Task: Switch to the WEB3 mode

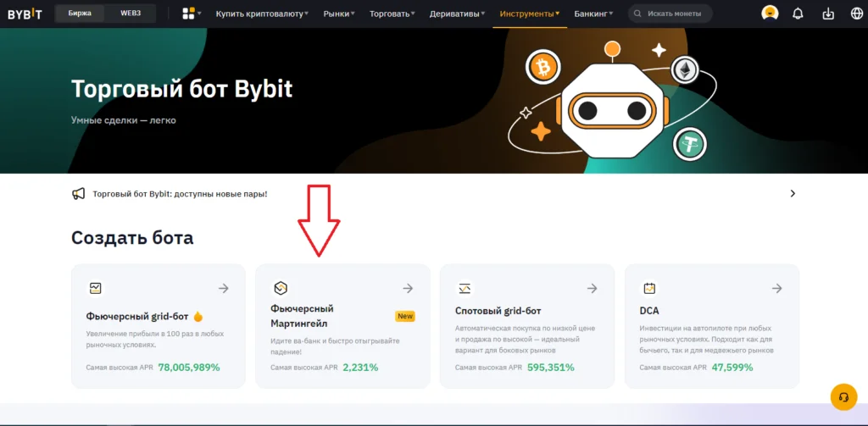Action: 131,14
